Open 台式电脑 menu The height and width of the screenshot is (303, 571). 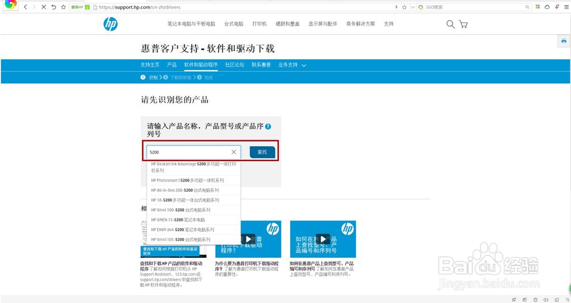[234, 24]
